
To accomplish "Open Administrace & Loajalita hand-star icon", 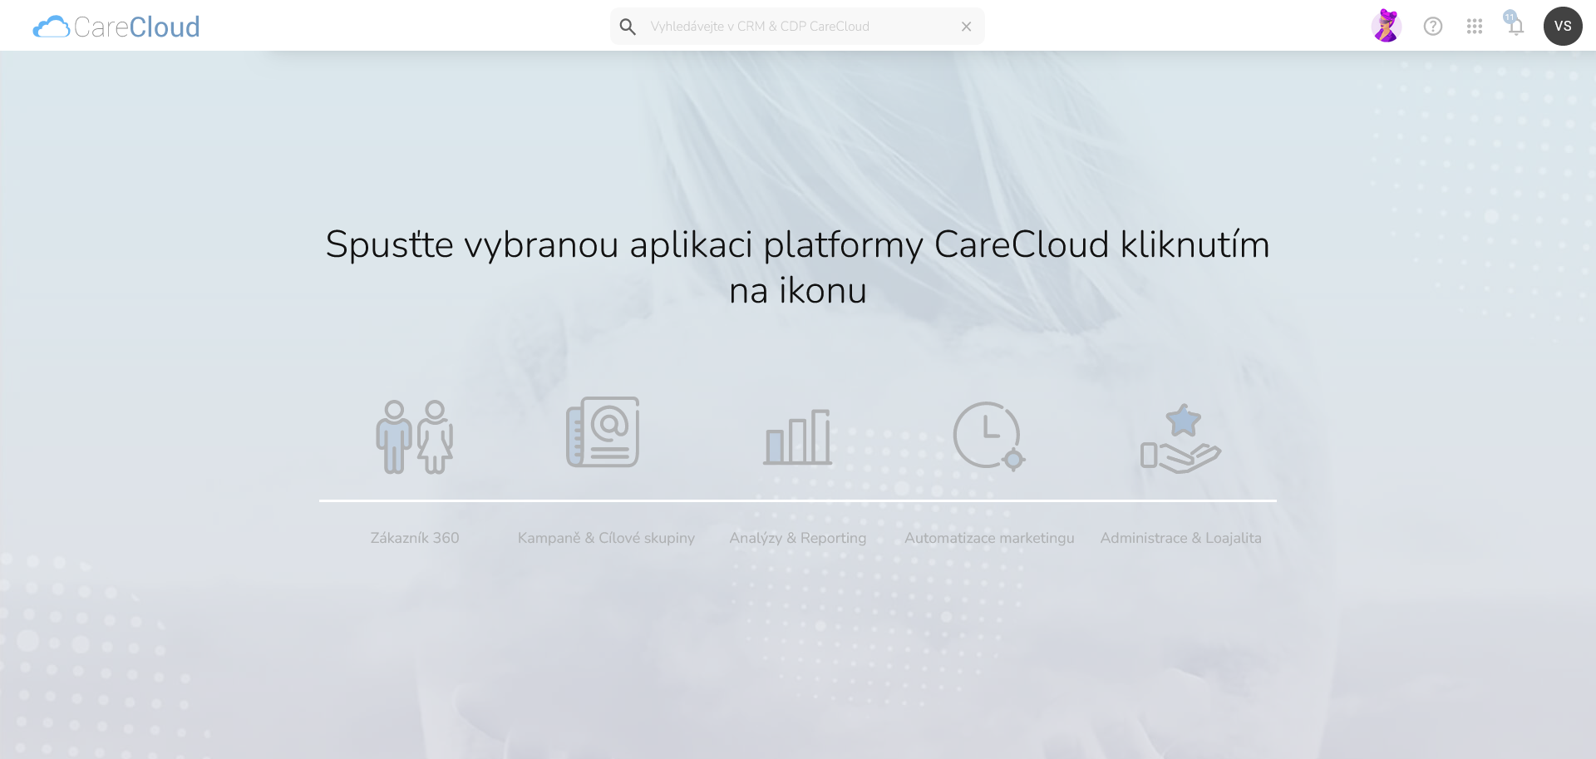I will click(1180, 438).
